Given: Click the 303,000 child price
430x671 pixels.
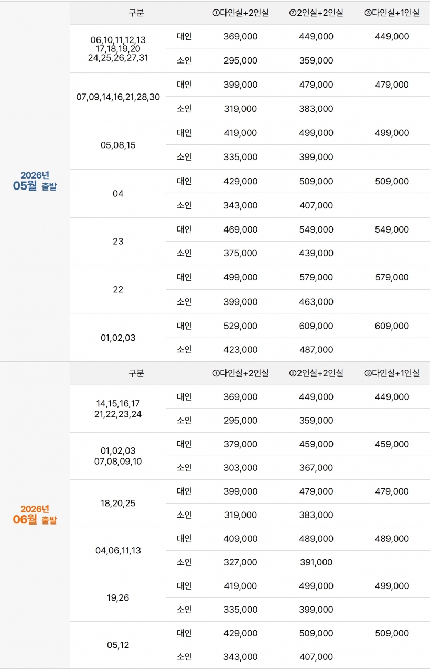Looking at the screenshot, I should pos(241,468).
